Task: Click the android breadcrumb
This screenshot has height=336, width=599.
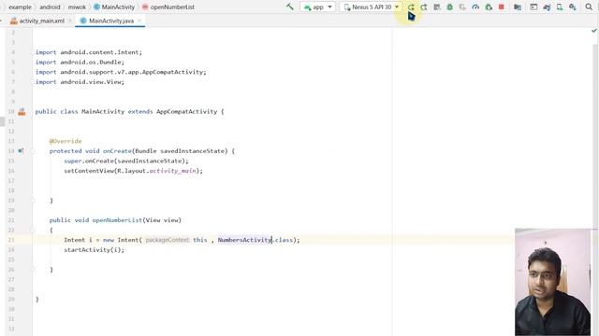Action: (50, 7)
